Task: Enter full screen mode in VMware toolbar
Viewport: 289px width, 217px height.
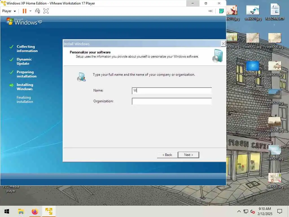Action: pos(46,11)
